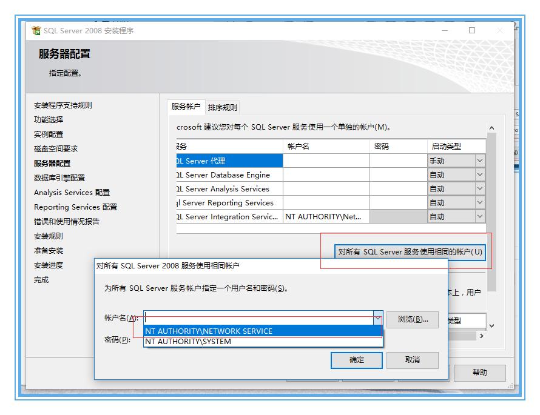
Task: Click the 浏览(B) button
Action: click(413, 319)
